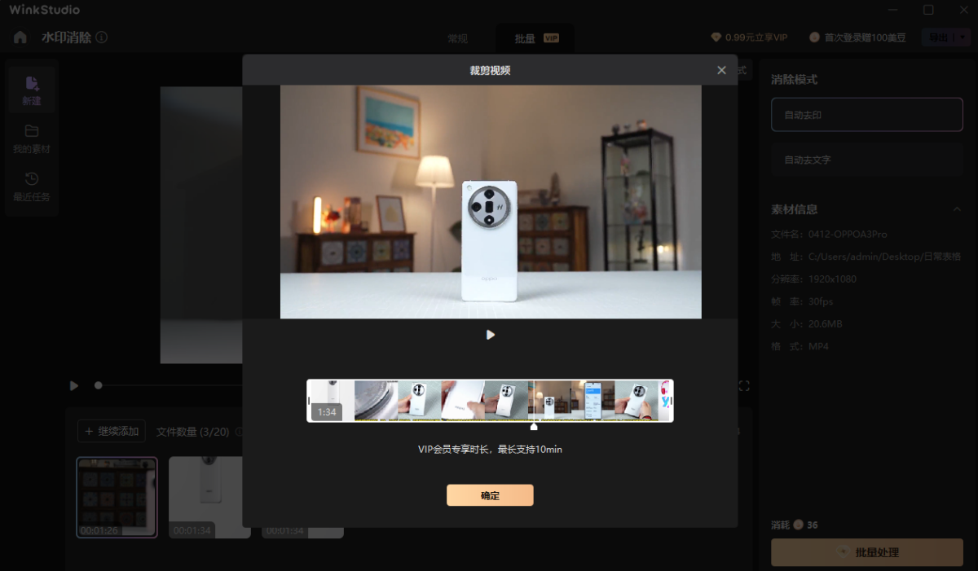The image size is (978, 571).
Task: Click the info icon beside 水印消除
Action: coord(100,37)
